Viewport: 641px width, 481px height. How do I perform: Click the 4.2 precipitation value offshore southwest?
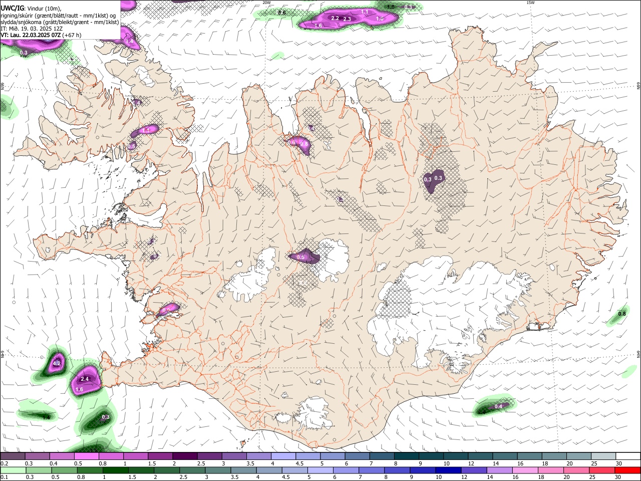(57, 363)
